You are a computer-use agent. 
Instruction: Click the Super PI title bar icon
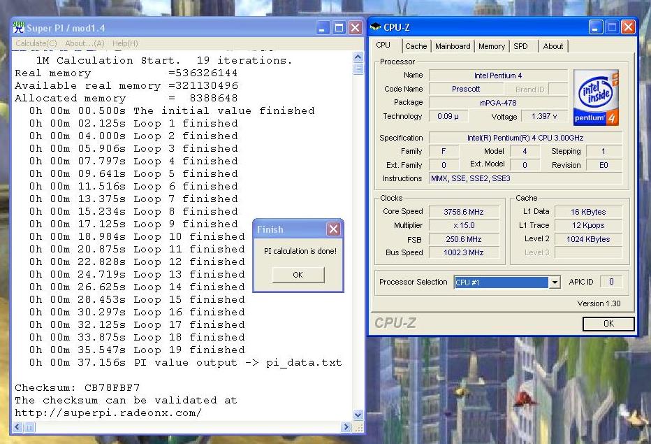19,28
